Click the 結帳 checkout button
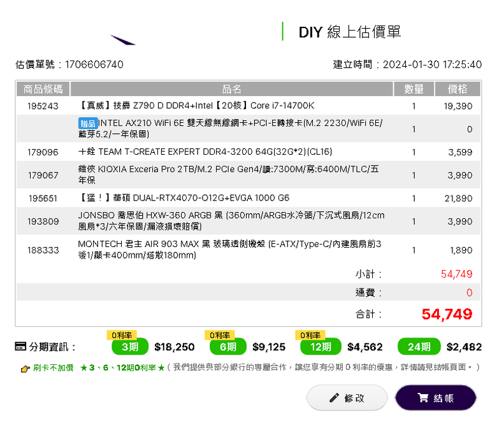 point(435,397)
